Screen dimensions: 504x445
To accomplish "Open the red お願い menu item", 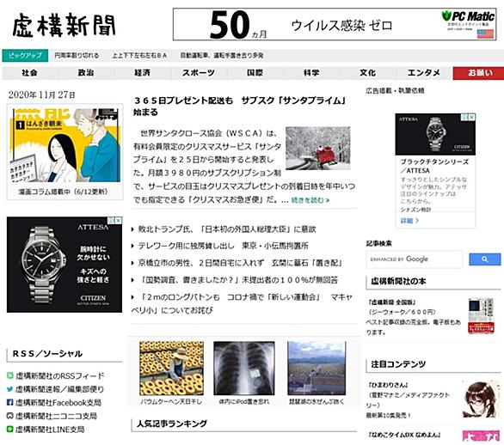I will pos(479,73).
